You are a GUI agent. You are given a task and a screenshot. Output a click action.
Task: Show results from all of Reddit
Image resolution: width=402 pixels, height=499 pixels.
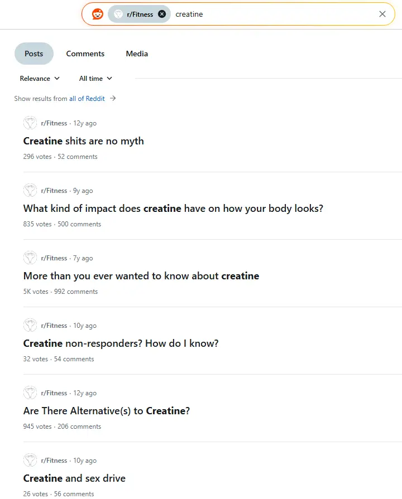(87, 99)
